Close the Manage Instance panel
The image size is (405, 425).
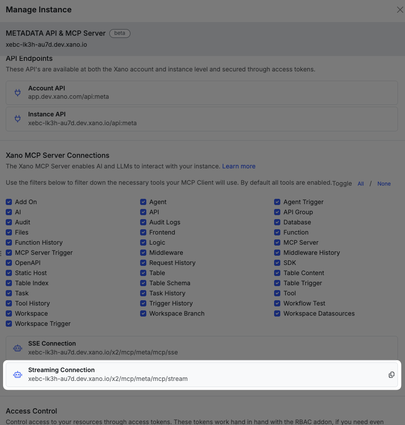400,10
